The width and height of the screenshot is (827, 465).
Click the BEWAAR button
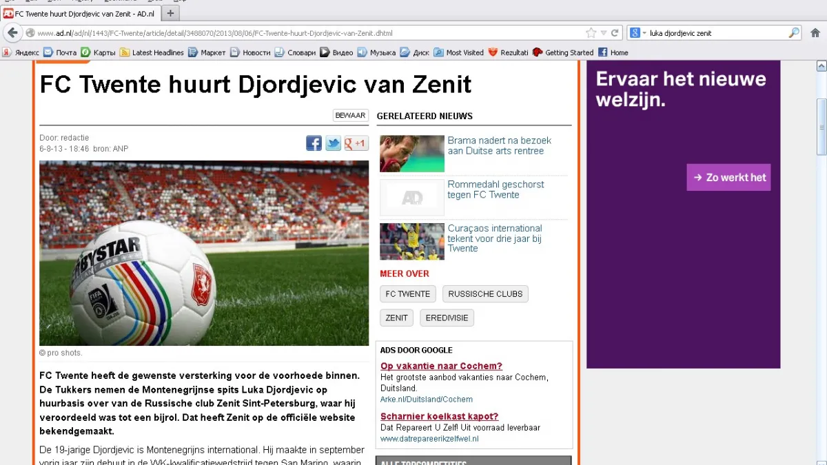351,116
